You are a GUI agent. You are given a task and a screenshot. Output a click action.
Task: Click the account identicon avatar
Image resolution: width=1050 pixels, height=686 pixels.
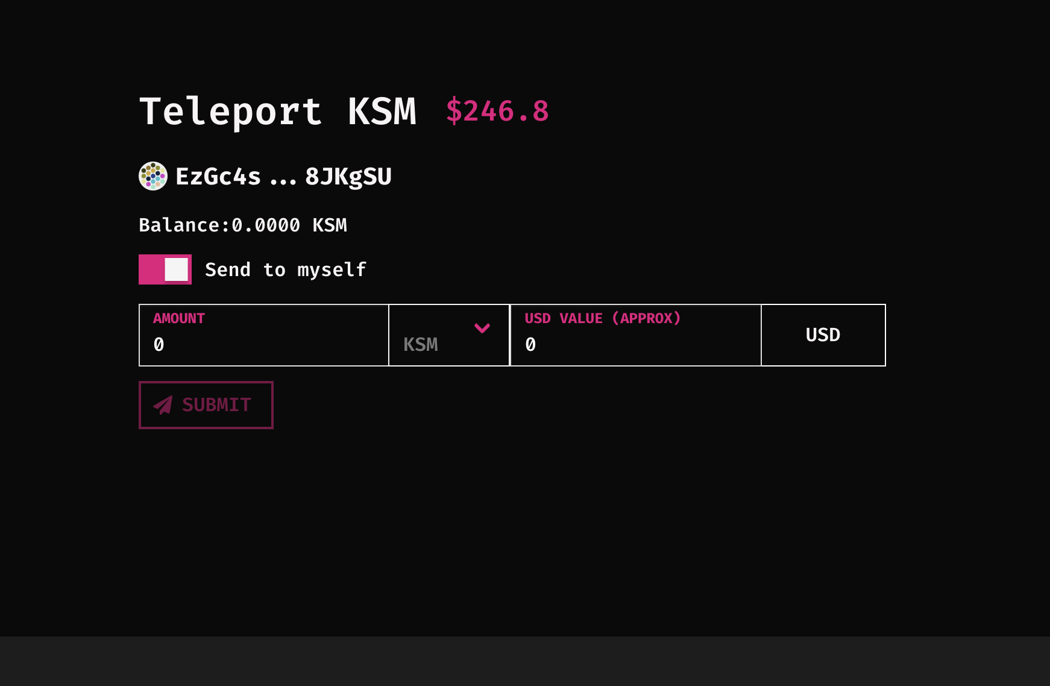(153, 176)
